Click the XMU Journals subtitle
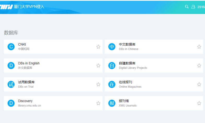This screenshot has height=123, width=205. (128, 105)
